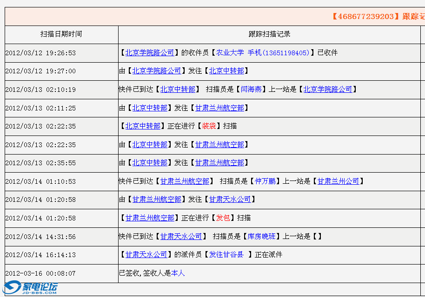Click the 扫描日期时间 column header

coord(61,34)
